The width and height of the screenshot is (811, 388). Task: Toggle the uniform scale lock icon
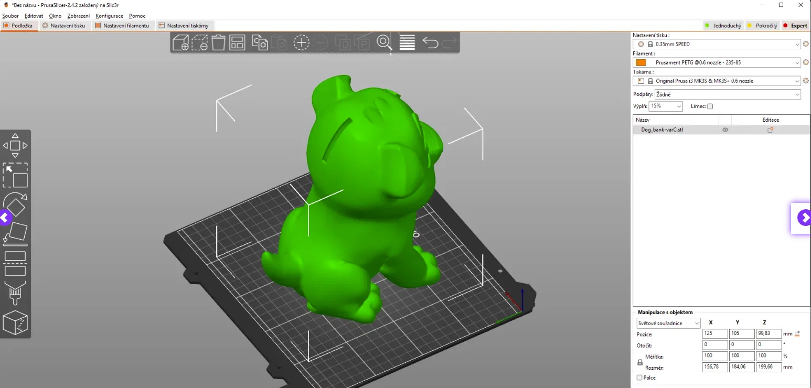(639, 362)
